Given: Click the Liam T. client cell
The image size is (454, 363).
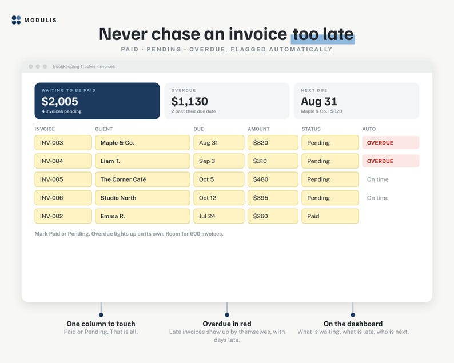Looking at the screenshot, I should [142, 161].
